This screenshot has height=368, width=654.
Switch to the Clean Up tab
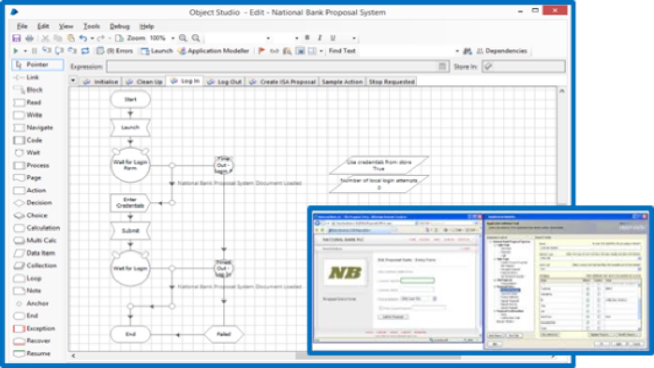tap(144, 82)
